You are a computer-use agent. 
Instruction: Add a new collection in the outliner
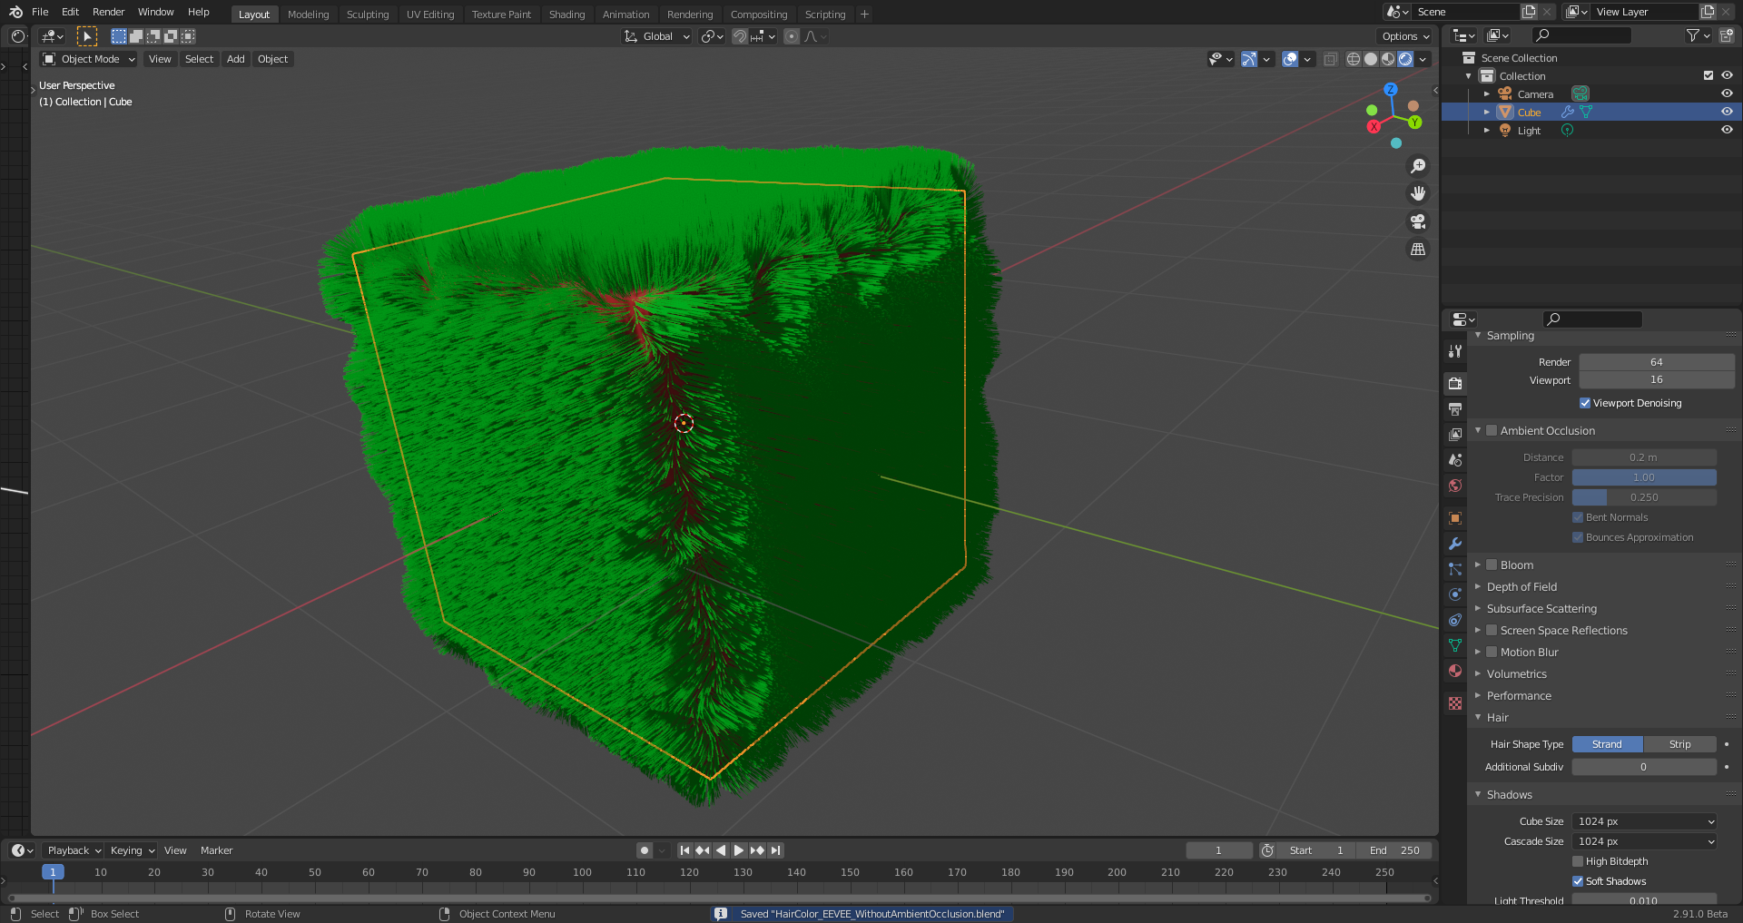[x=1727, y=35]
